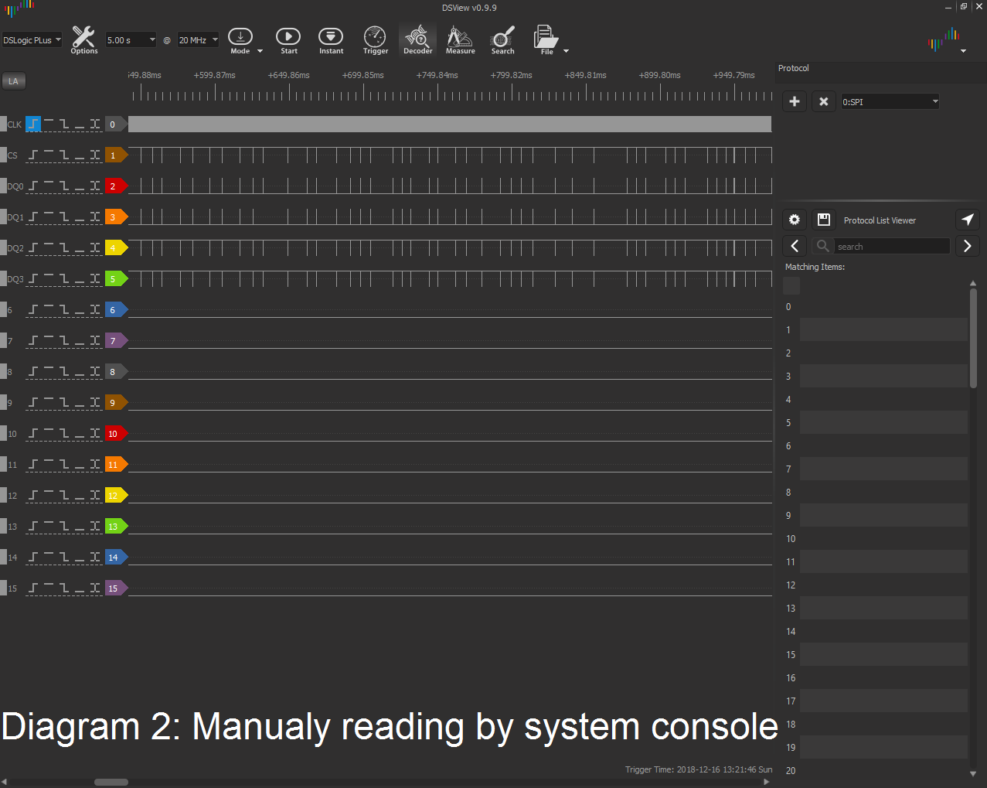This screenshot has width=987, height=788.
Task: Click channel 15 purple tag
Action: 115,588
